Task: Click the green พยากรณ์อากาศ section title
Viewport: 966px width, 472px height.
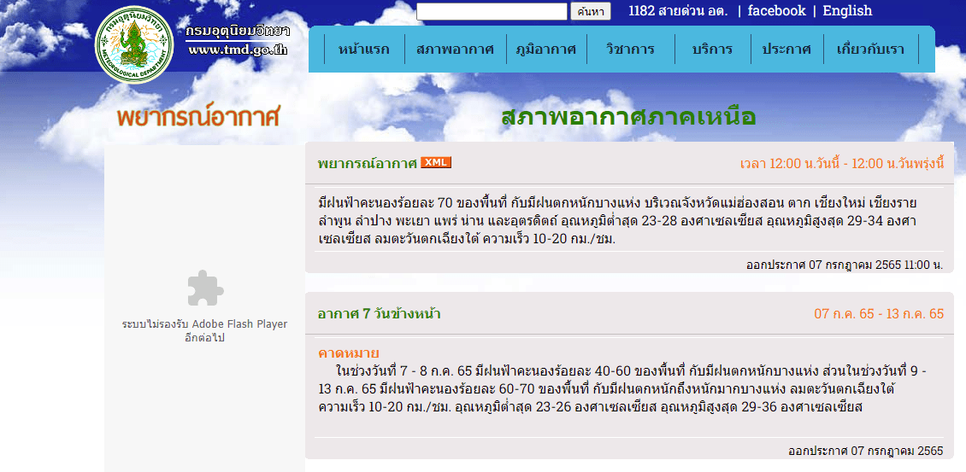Action: pos(367,163)
